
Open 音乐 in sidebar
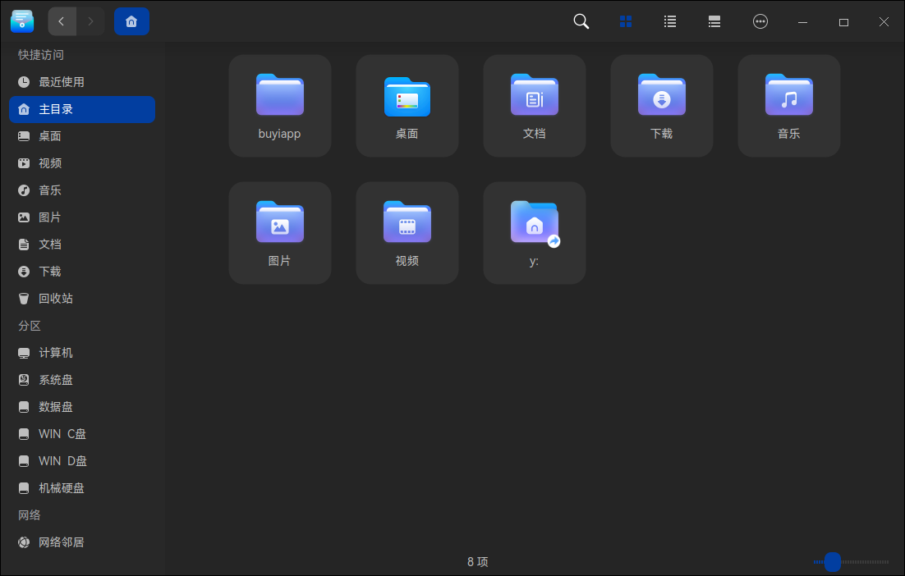[x=82, y=190]
